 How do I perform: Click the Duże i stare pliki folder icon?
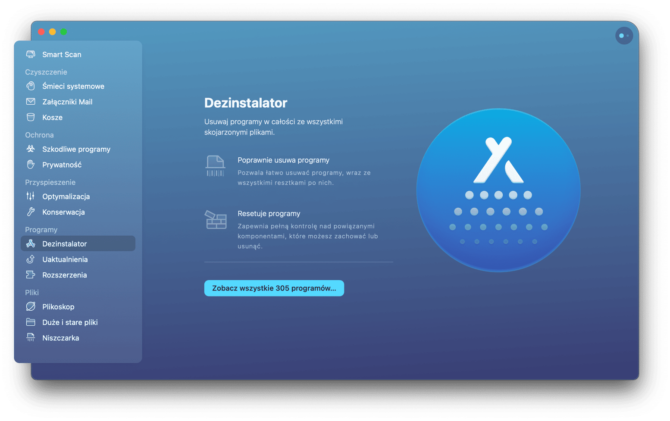(31, 322)
